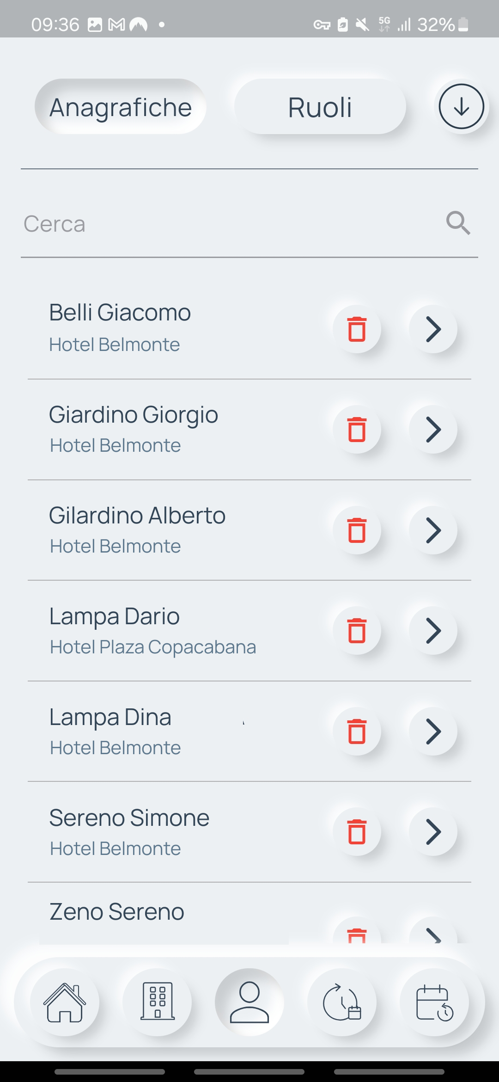
Task: Open Sereno Simone details chevron
Action: coord(433,832)
